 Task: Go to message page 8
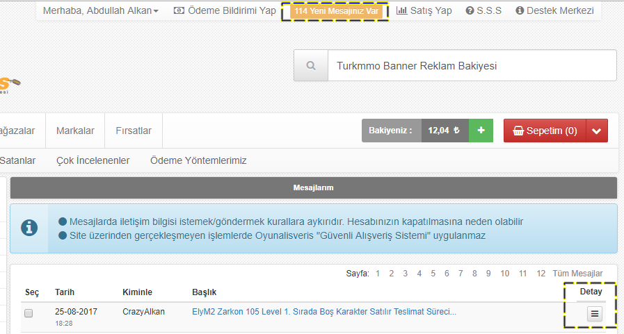click(474, 274)
